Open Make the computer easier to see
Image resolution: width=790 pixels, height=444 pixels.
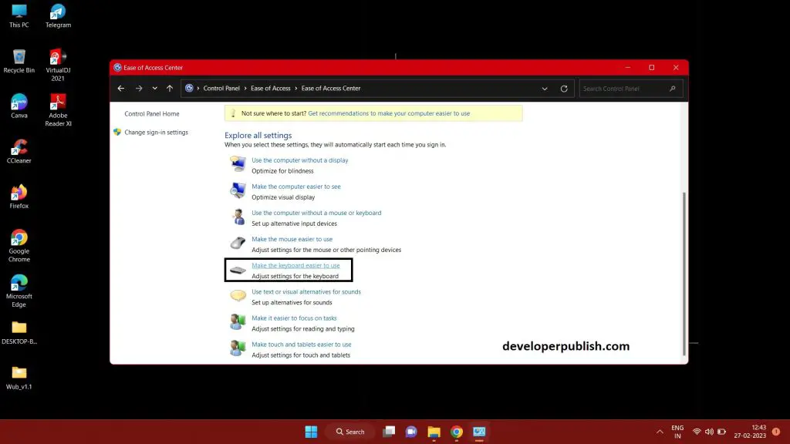[x=296, y=187]
